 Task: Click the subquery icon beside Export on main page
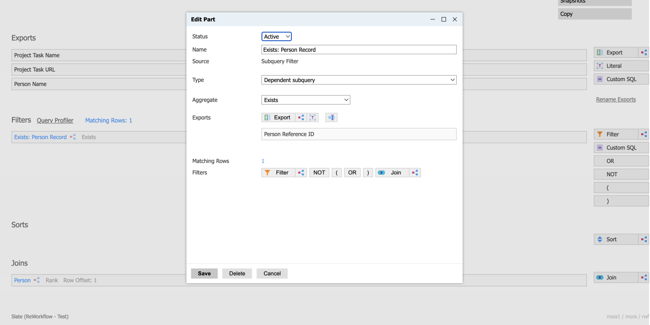(x=644, y=53)
